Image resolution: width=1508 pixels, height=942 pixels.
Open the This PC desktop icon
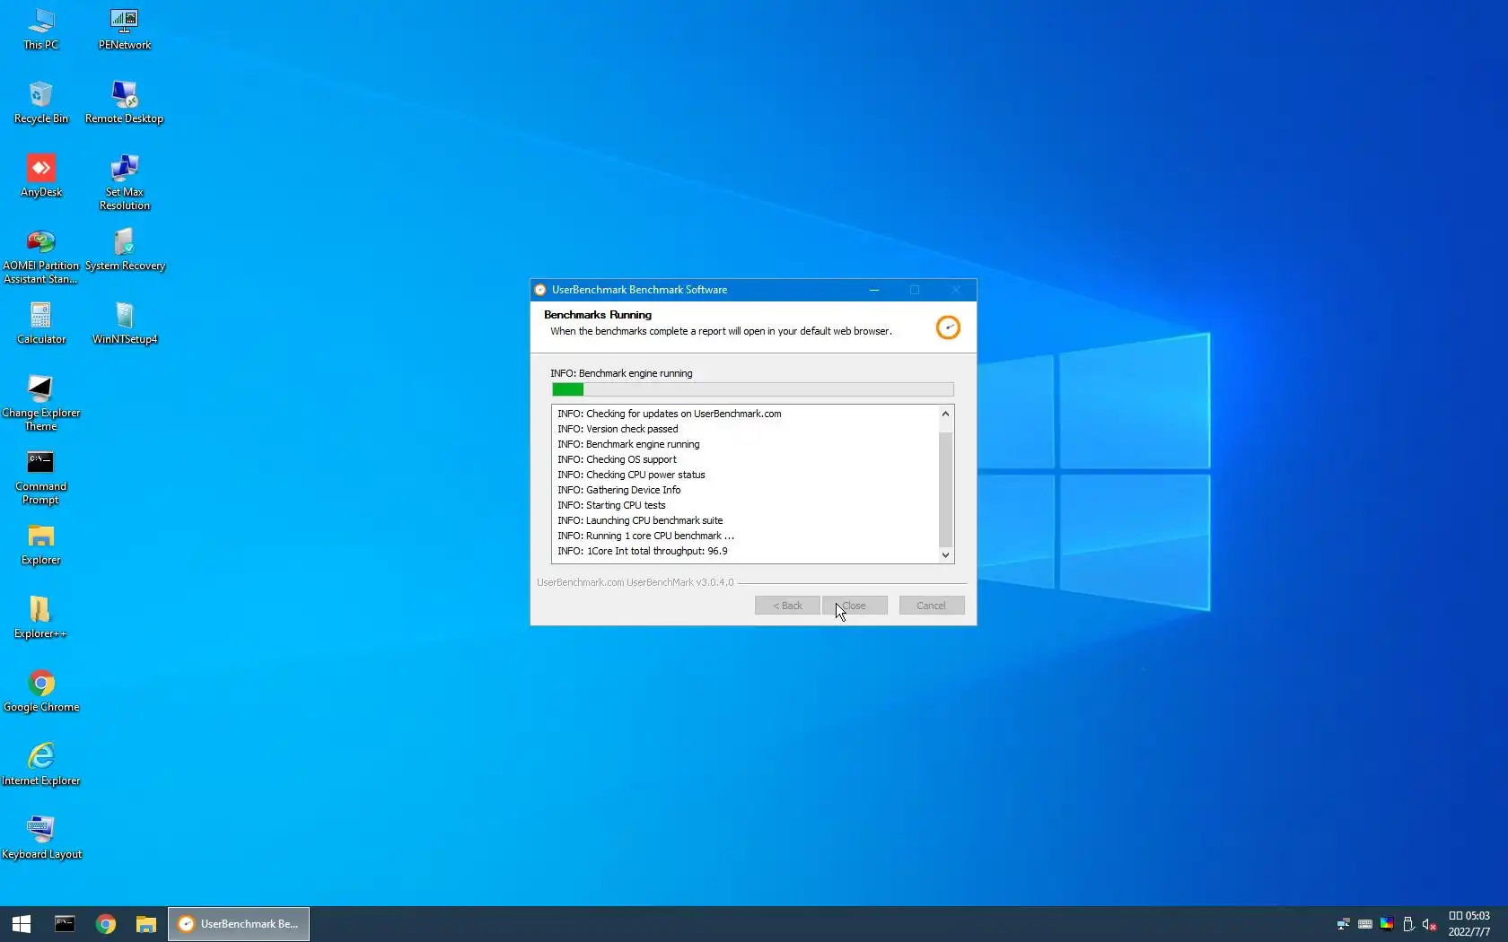[40, 29]
